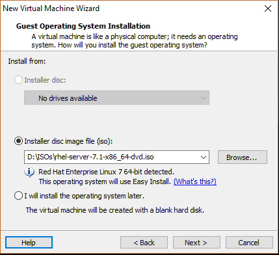Click the Red Hat Enterprise Linux 7 64-bit detected text
This screenshot has height=255, width=279.
(106, 172)
